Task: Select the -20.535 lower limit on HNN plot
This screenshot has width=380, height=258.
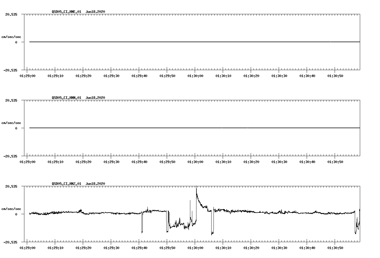Action: pyautogui.click(x=10, y=156)
